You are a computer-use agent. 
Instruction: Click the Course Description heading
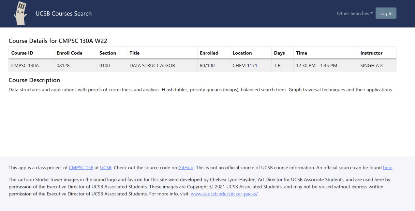[34, 80]
